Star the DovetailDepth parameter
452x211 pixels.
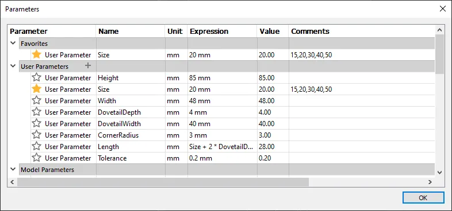[36, 112]
